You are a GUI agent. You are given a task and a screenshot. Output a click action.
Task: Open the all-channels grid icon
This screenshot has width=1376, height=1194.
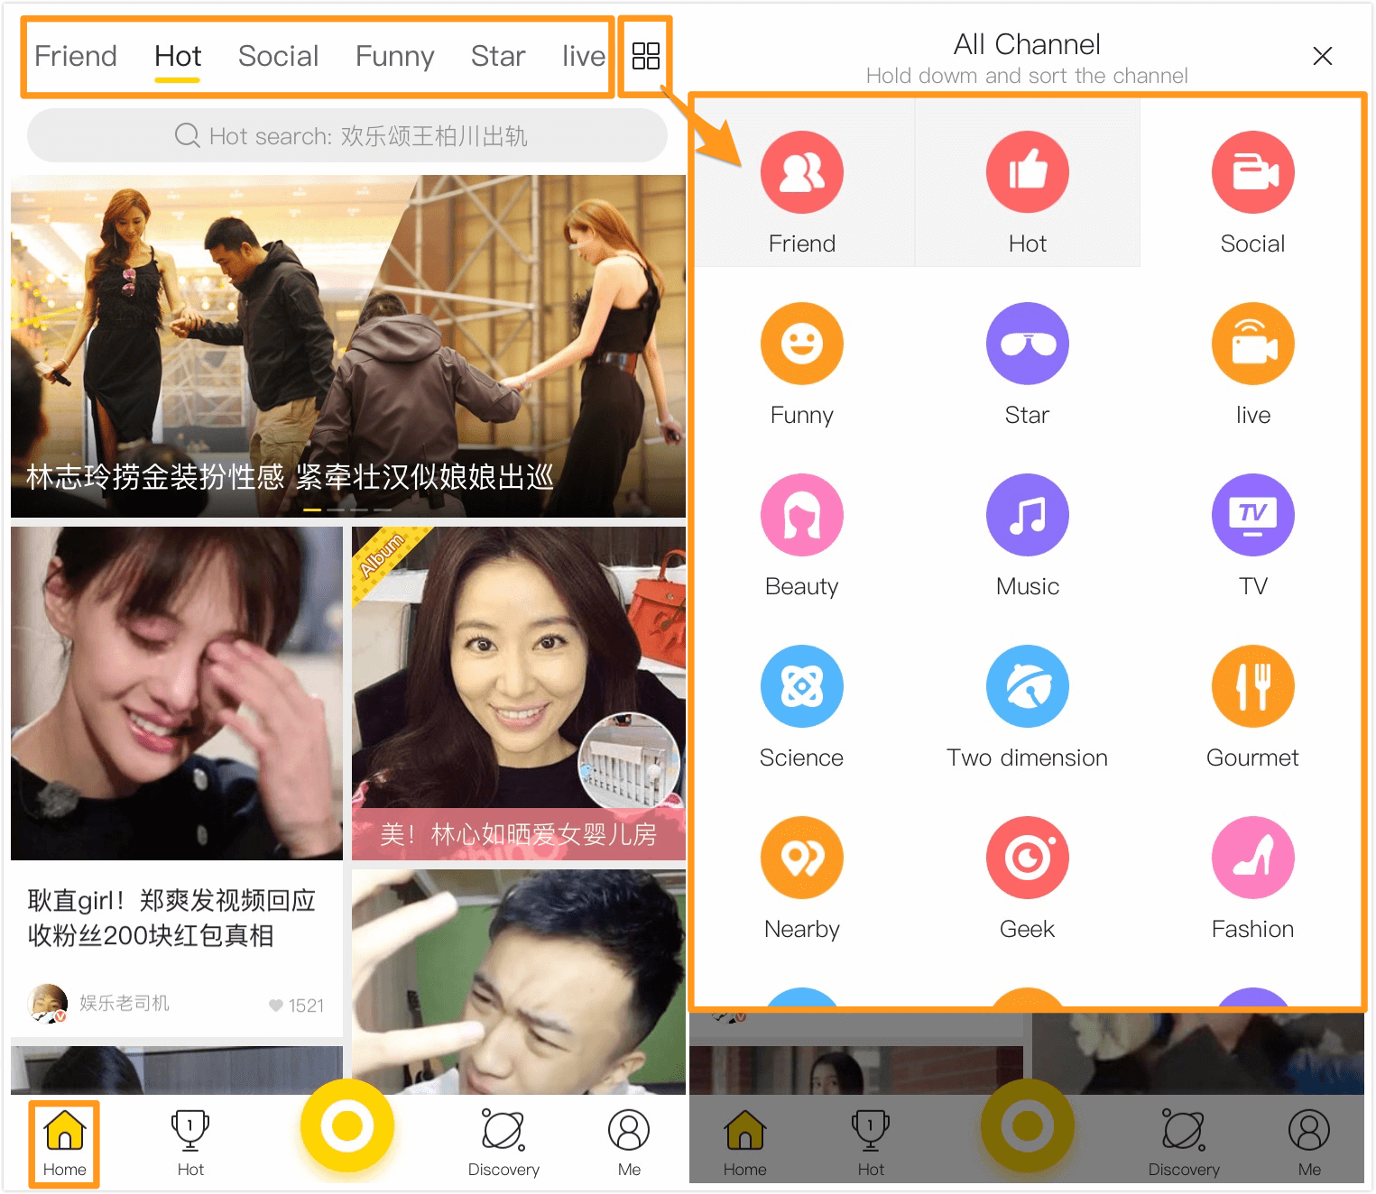pos(645,56)
